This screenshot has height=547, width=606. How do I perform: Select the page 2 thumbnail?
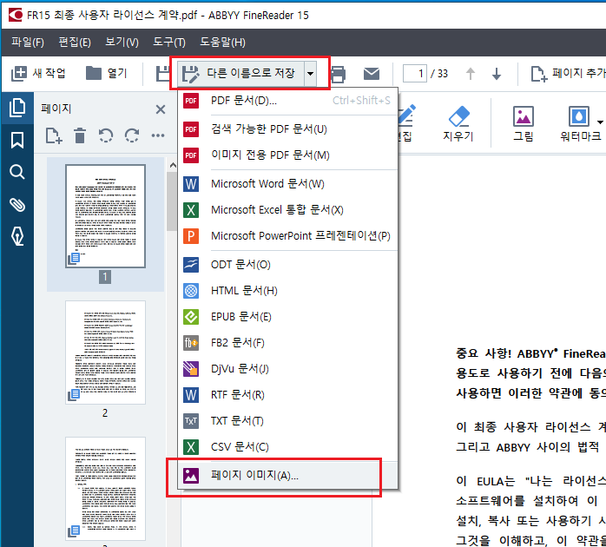pyautogui.click(x=106, y=353)
